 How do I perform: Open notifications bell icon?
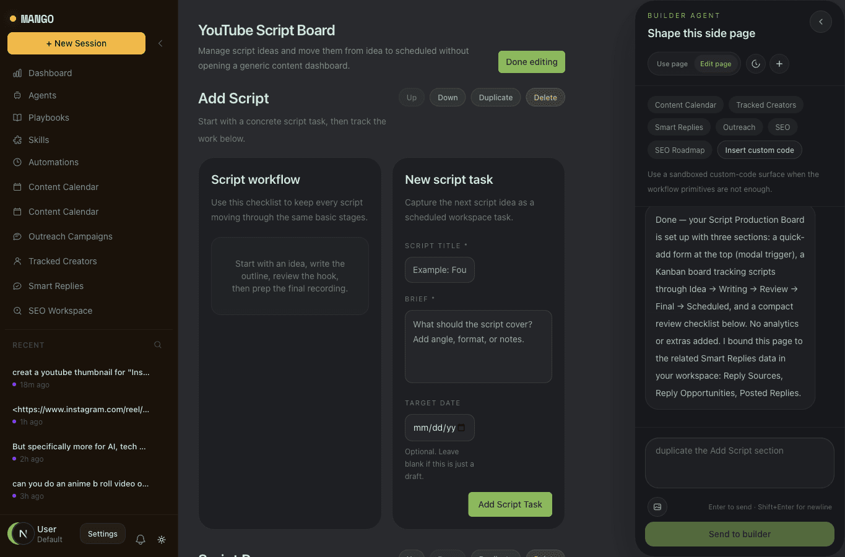141,540
